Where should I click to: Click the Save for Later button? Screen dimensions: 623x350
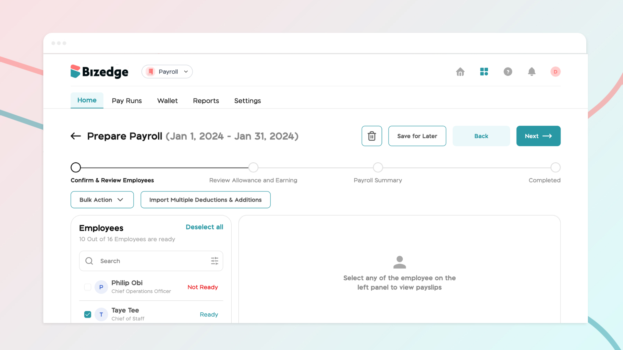click(417, 136)
